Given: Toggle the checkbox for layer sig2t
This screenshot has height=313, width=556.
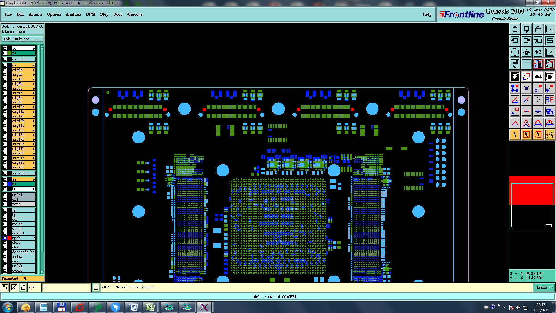Looking at the screenshot, I should coord(5,70).
